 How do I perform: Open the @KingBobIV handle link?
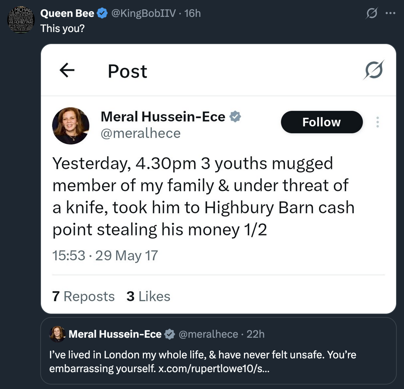click(x=143, y=13)
